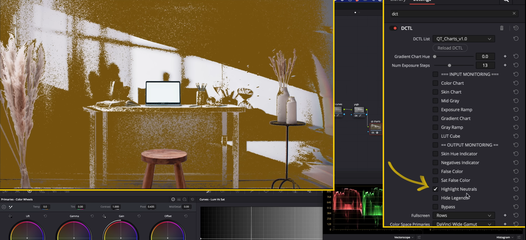
Task: Click the Contrast value field
Action: 116,207
